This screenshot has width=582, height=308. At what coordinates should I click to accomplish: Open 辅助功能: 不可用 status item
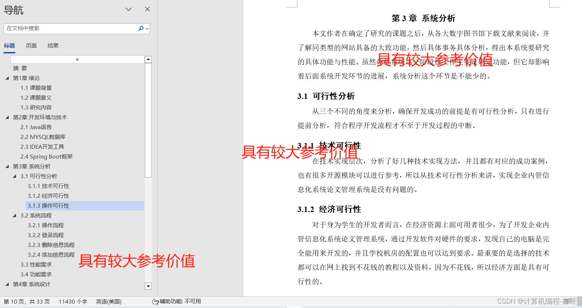coord(180,301)
